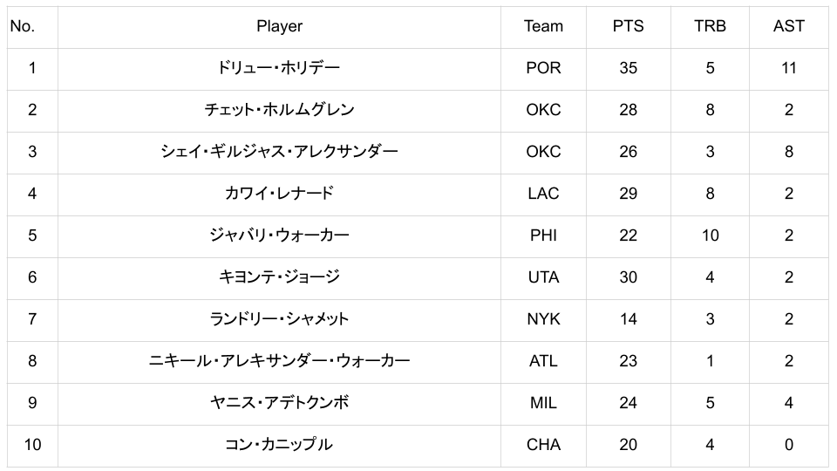Click the POR team cell
This screenshot has height=471, width=837.
543,68
